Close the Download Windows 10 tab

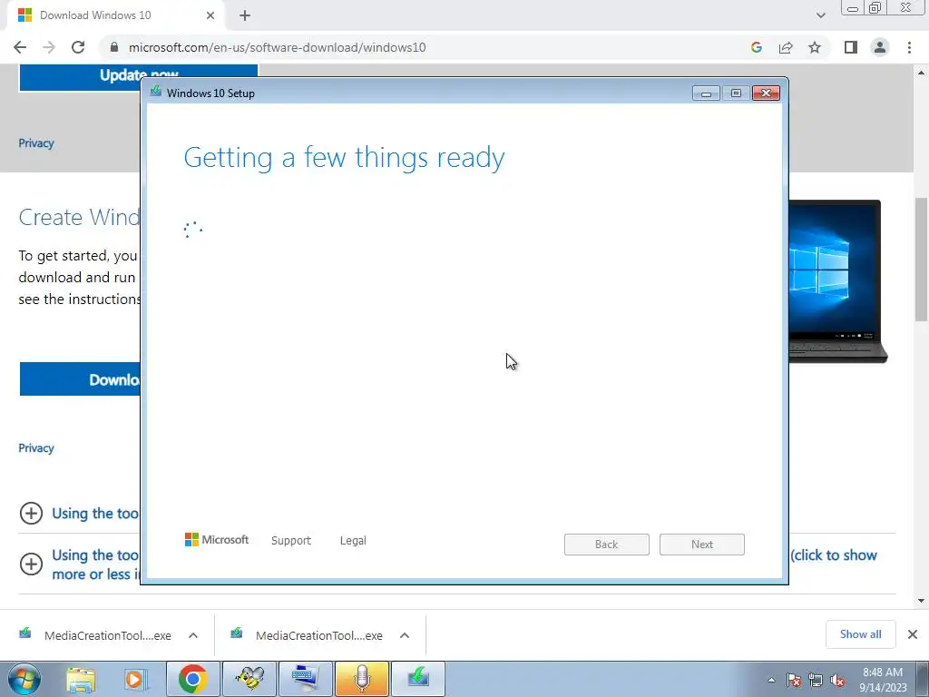tap(210, 15)
